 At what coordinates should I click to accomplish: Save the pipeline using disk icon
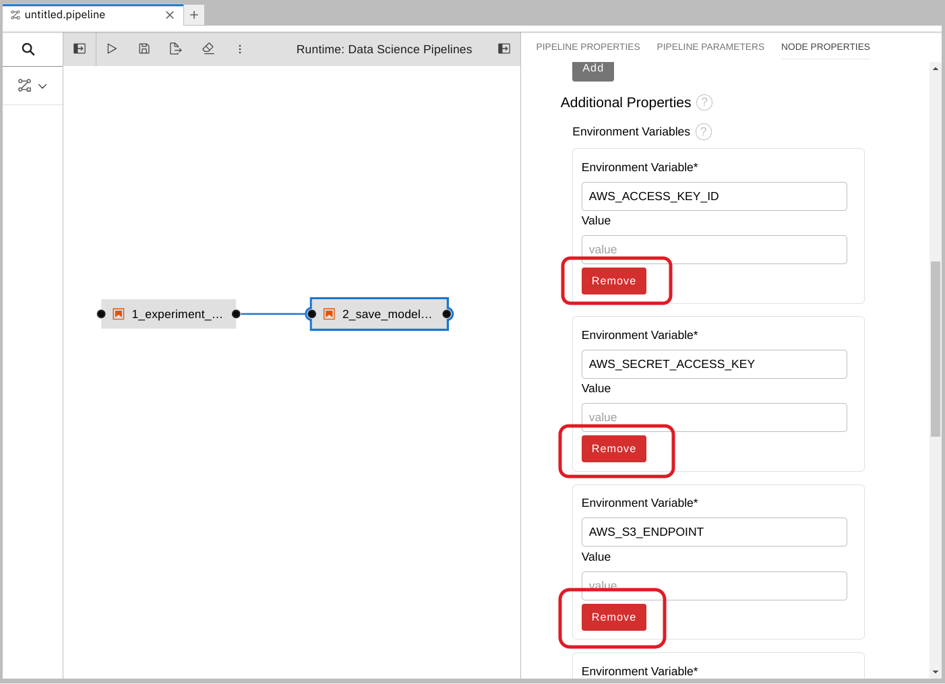coord(144,49)
